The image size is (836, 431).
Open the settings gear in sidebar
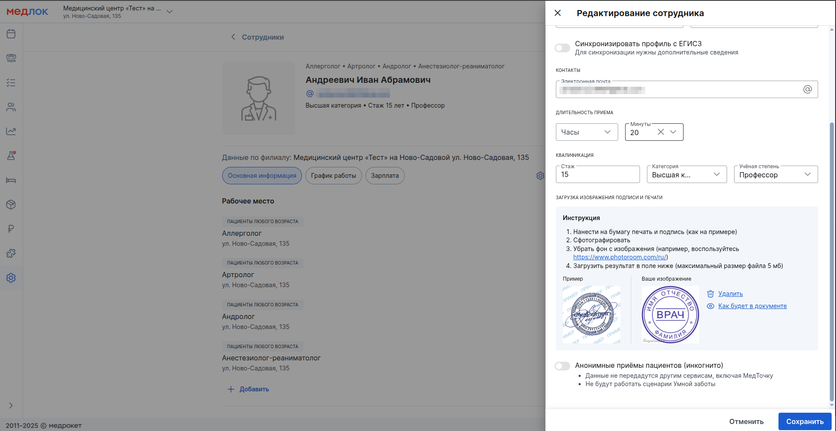pyautogui.click(x=11, y=278)
